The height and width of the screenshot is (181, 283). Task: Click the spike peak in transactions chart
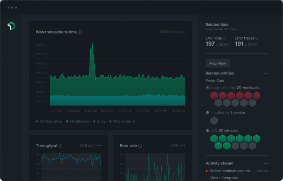92,44
